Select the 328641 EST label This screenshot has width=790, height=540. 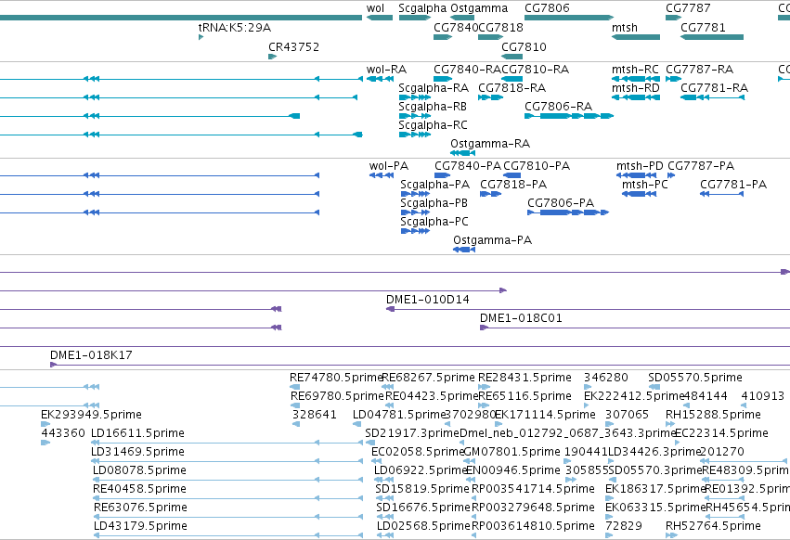315,415
